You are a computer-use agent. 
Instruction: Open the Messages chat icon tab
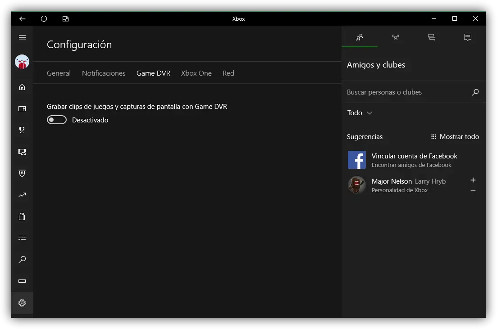431,37
